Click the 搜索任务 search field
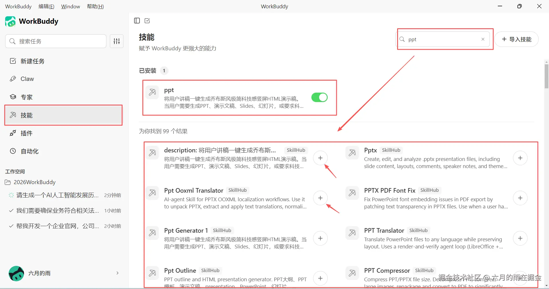The height and width of the screenshot is (289, 549). click(x=56, y=41)
